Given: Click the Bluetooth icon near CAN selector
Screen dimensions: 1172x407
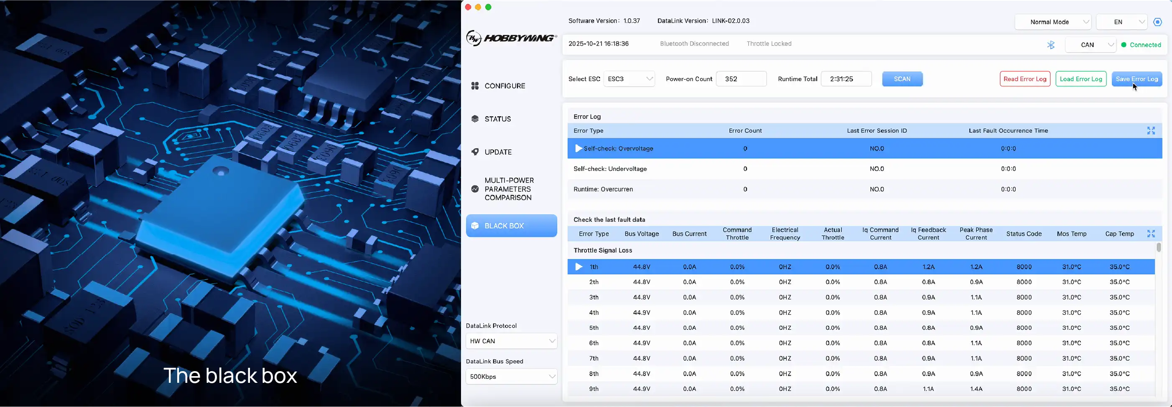Looking at the screenshot, I should click(1050, 45).
